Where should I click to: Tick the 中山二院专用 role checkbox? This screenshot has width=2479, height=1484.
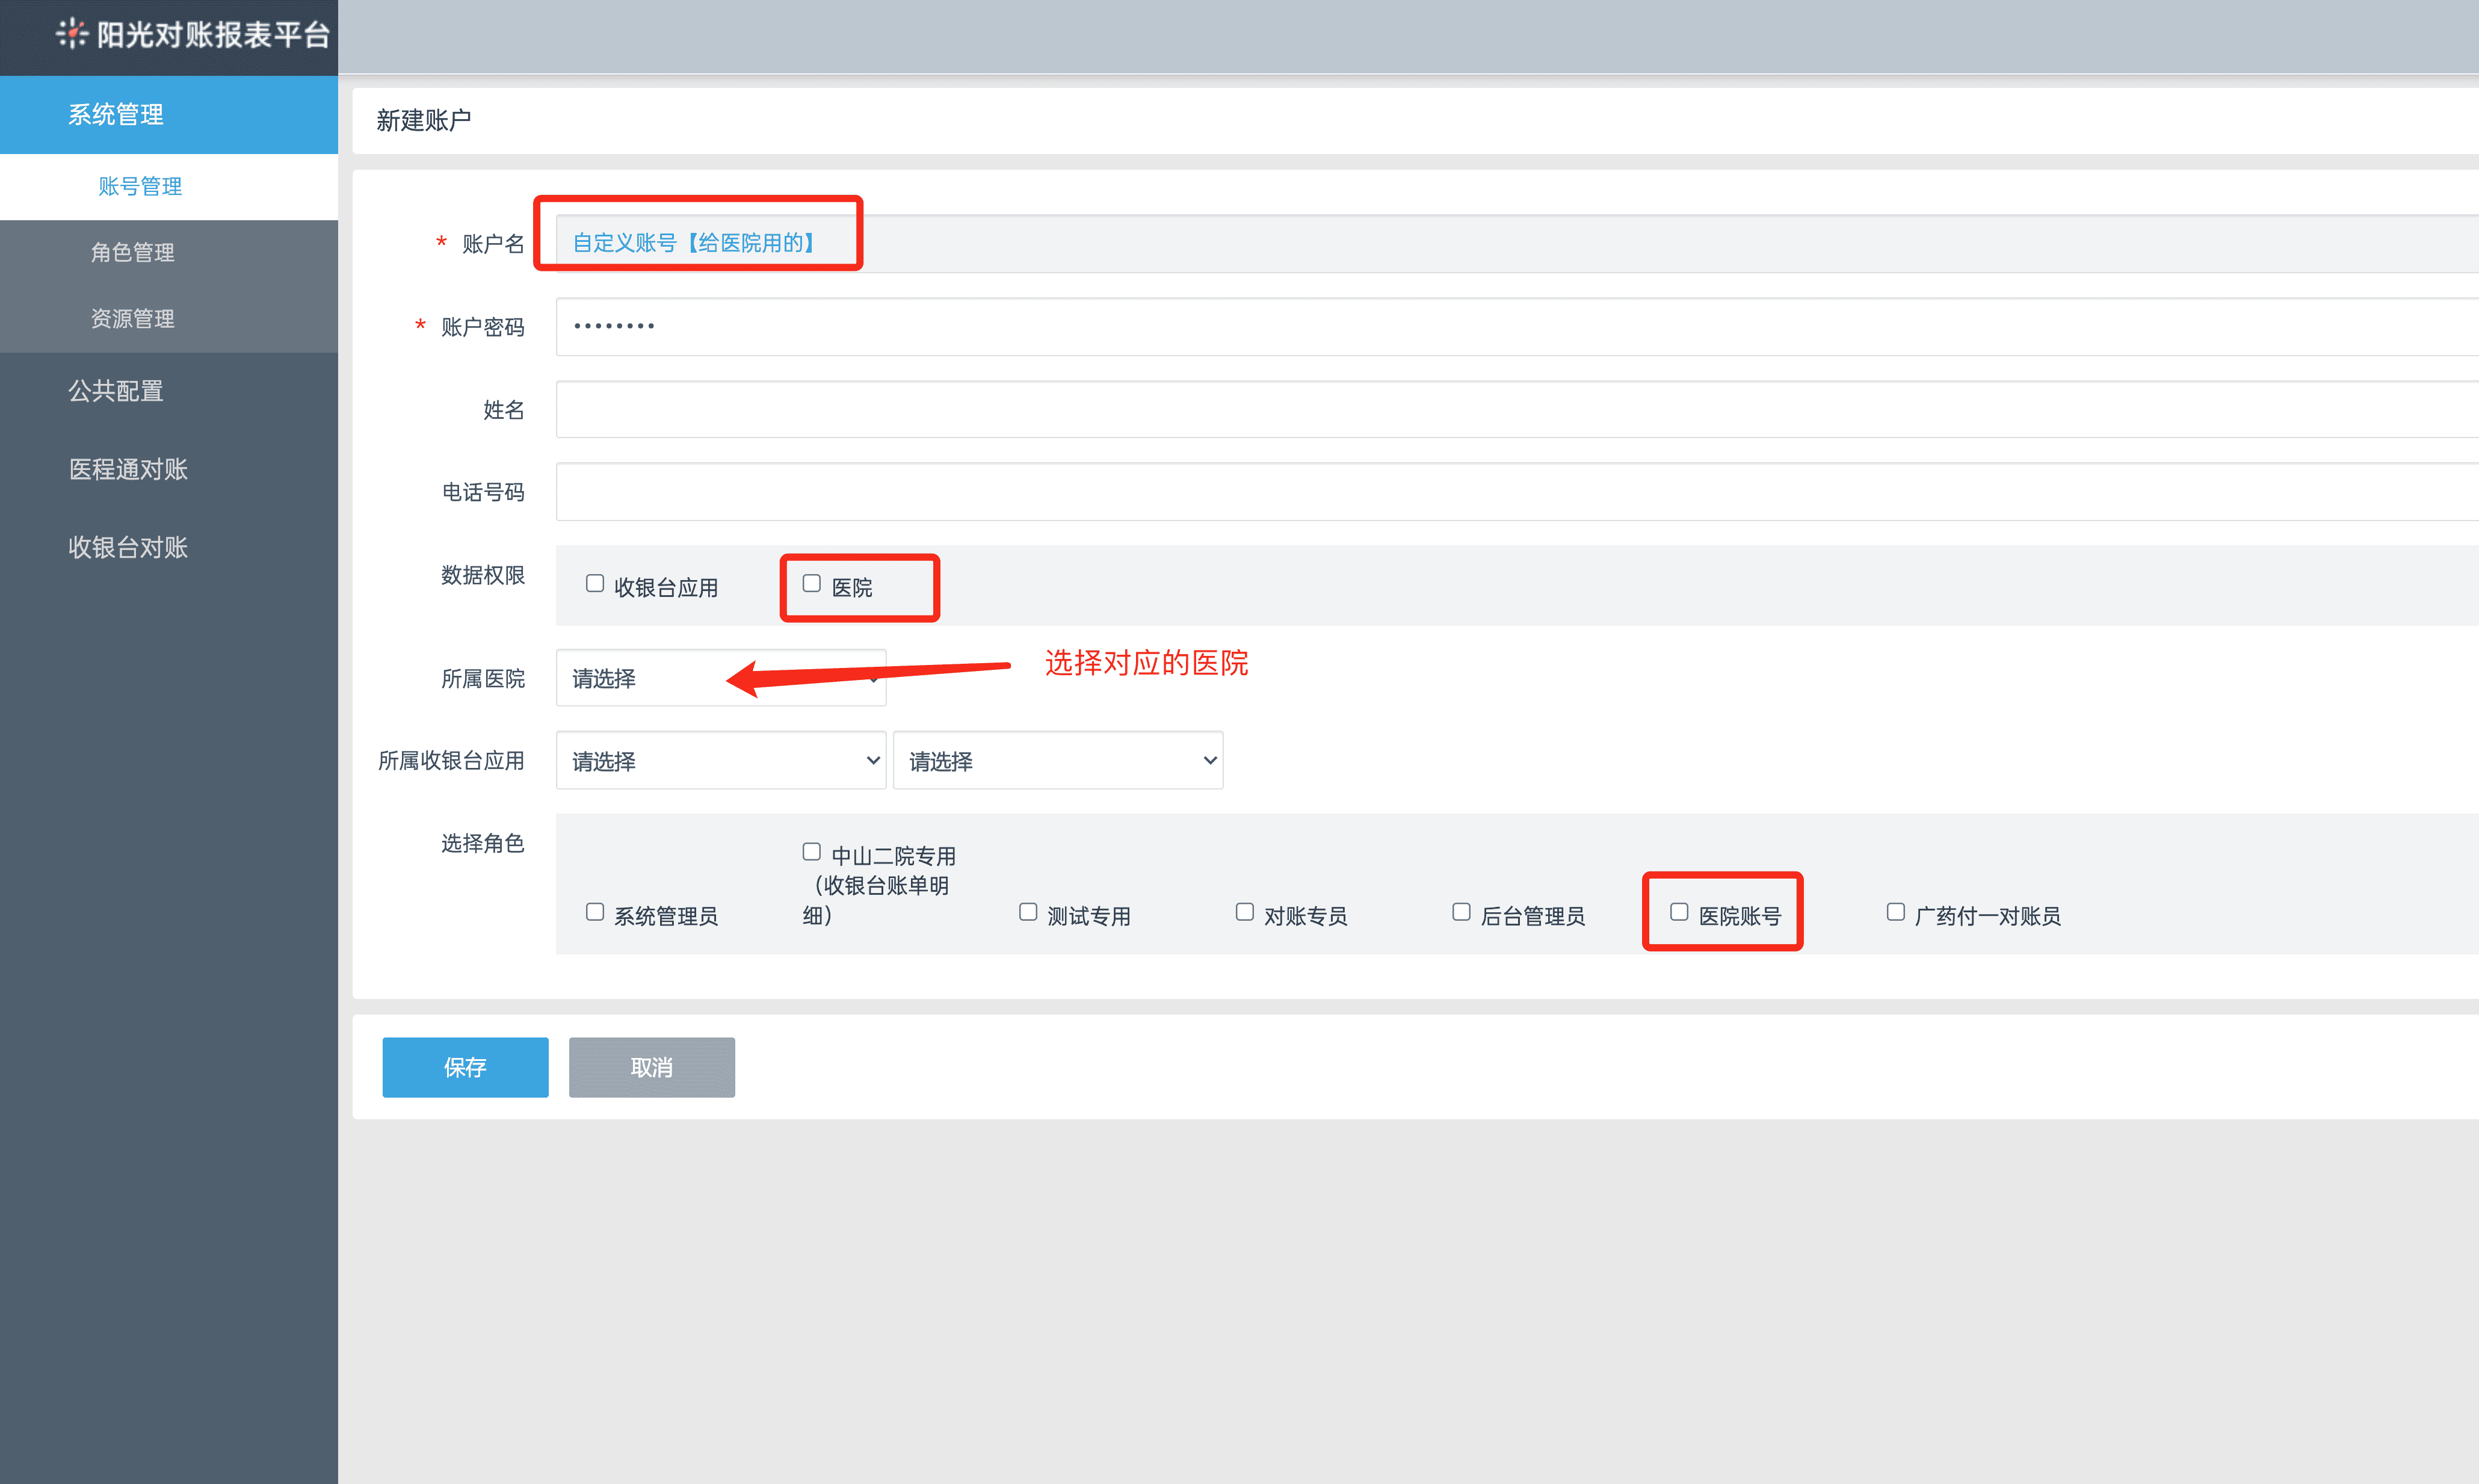tap(812, 852)
